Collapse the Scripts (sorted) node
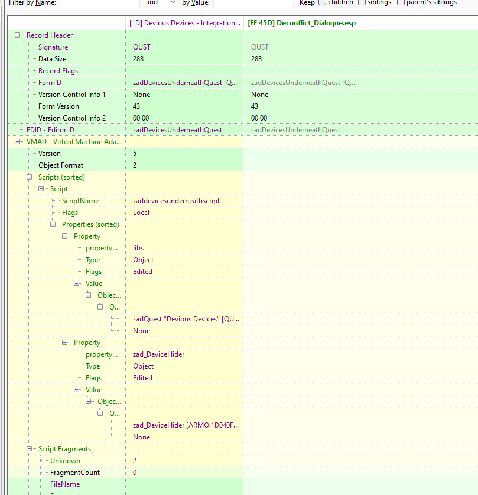This screenshot has width=478, height=495. [x=30, y=177]
